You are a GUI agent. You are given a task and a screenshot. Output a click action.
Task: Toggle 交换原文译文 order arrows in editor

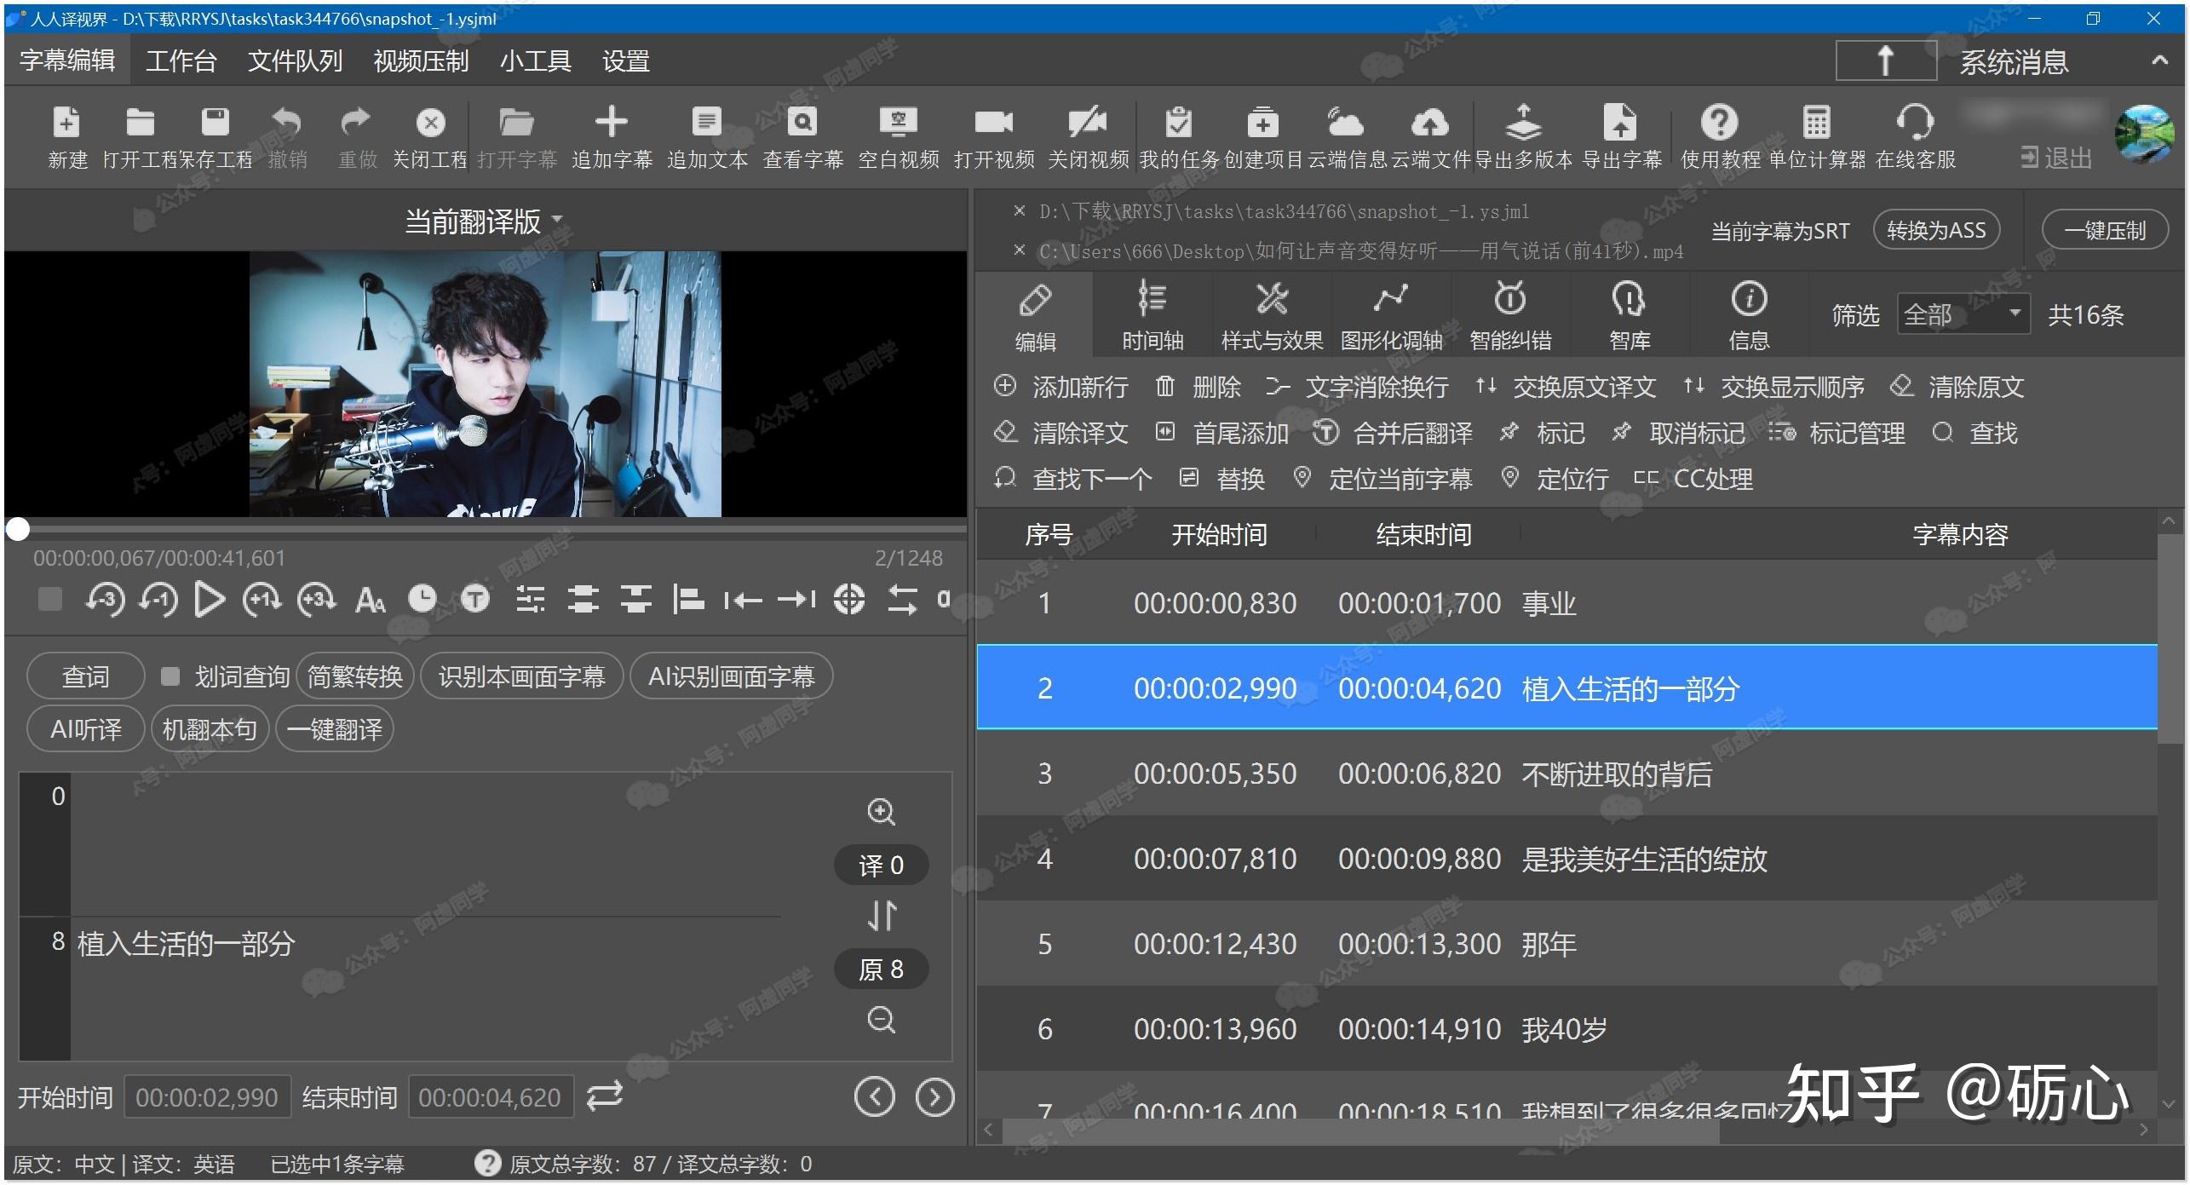[882, 916]
